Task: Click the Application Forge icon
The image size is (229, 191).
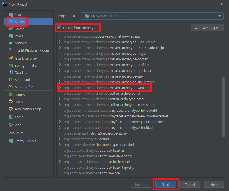Action: pyautogui.click(x=11, y=109)
